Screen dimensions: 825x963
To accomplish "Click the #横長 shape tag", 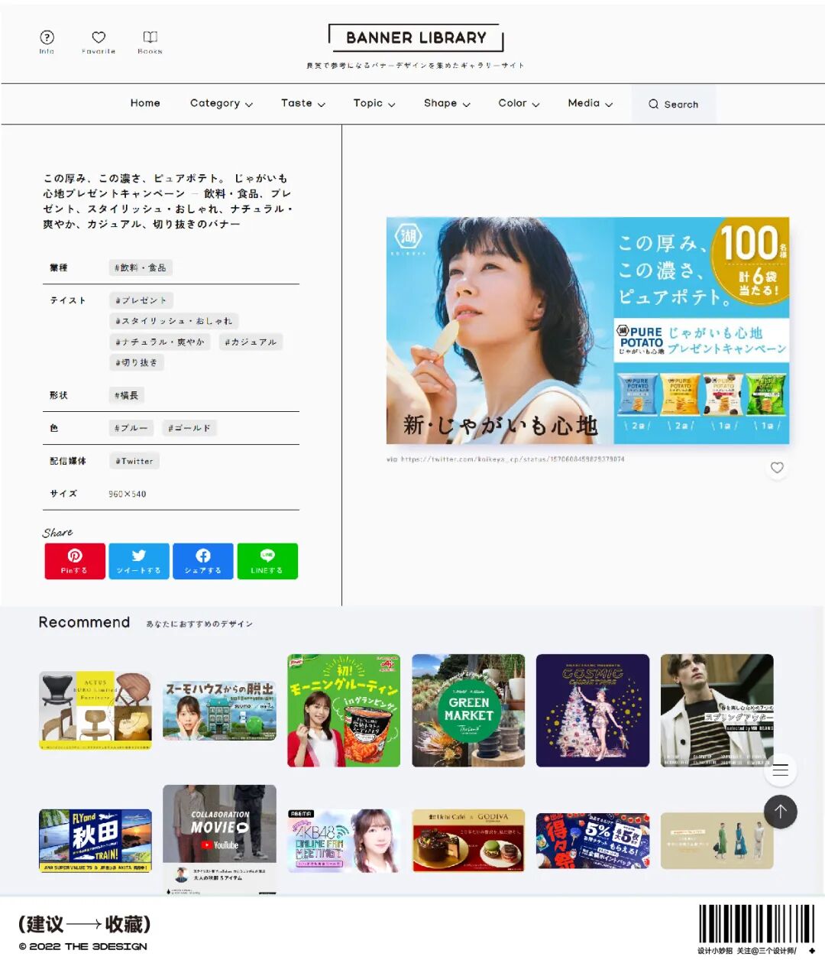I will [x=126, y=395].
